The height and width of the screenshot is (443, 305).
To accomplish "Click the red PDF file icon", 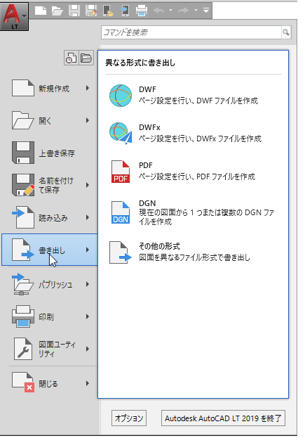I will click(x=121, y=172).
